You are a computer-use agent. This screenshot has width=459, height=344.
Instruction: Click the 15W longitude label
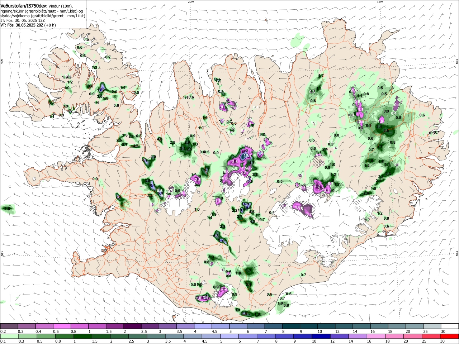pos(379,2)
